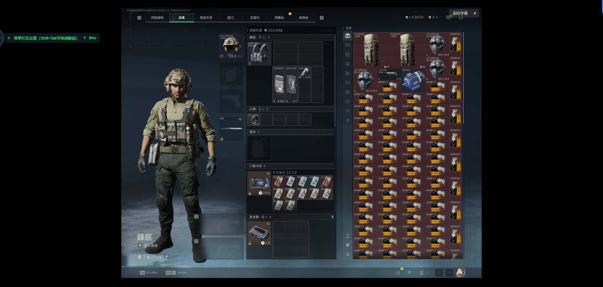Screen dimensions: 603x287
Task: Open the settings gear in the top bar
Action: (x=461, y=18)
